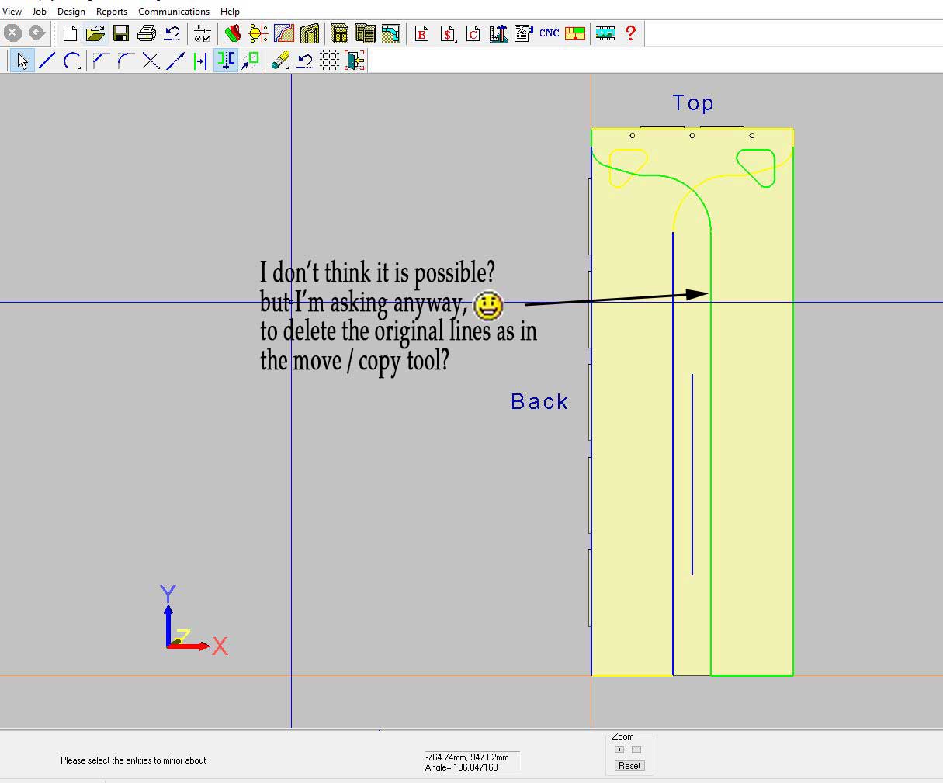943x783 pixels.
Task: Open the Communications menu
Action: click(173, 12)
